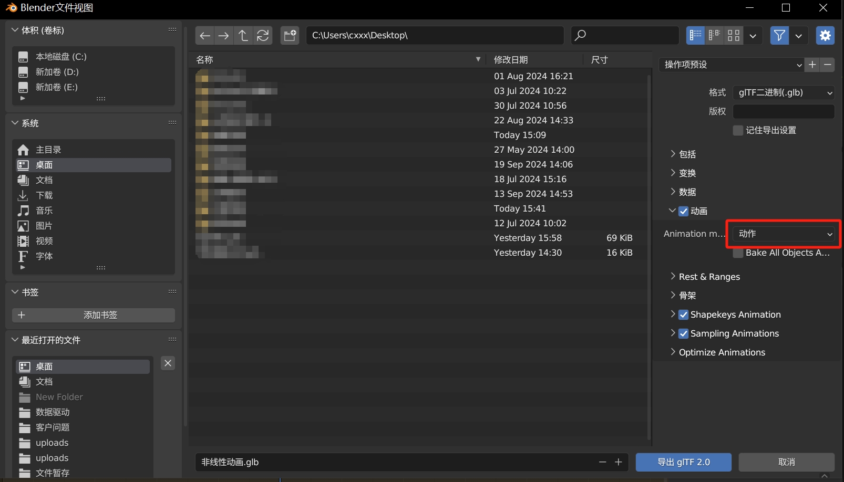
Task: Create a new folder
Action: point(290,35)
